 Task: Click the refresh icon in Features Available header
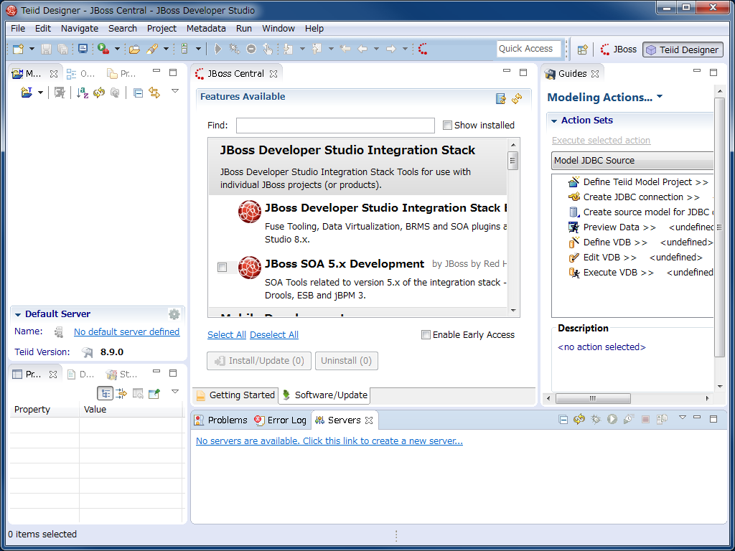tap(517, 98)
